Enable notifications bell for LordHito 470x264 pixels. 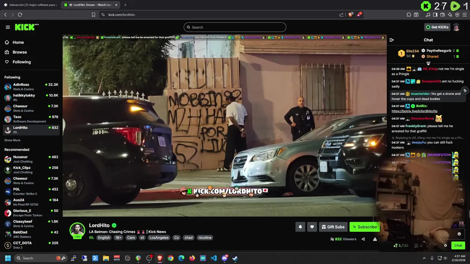coord(300,227)
